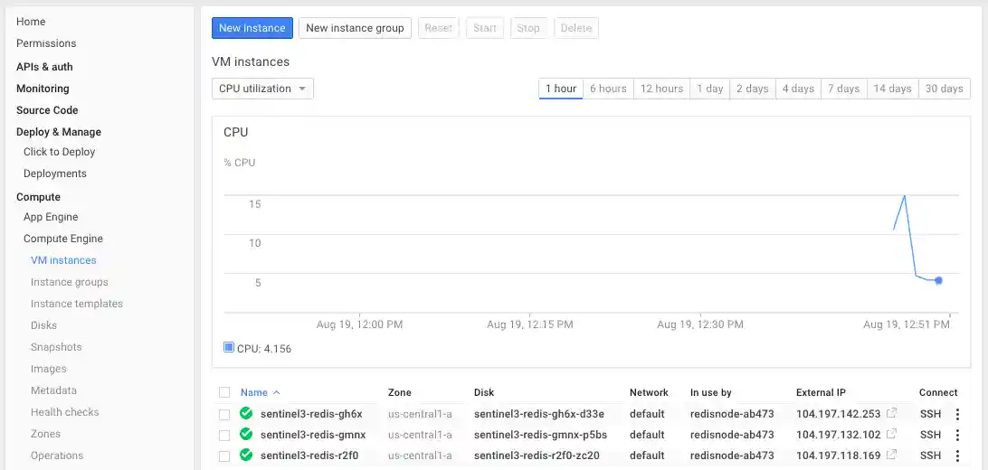Viewport: 988px width, 470px height.
Task: Switch chart range to 6 hours
Action: click(x=608, y=89)
